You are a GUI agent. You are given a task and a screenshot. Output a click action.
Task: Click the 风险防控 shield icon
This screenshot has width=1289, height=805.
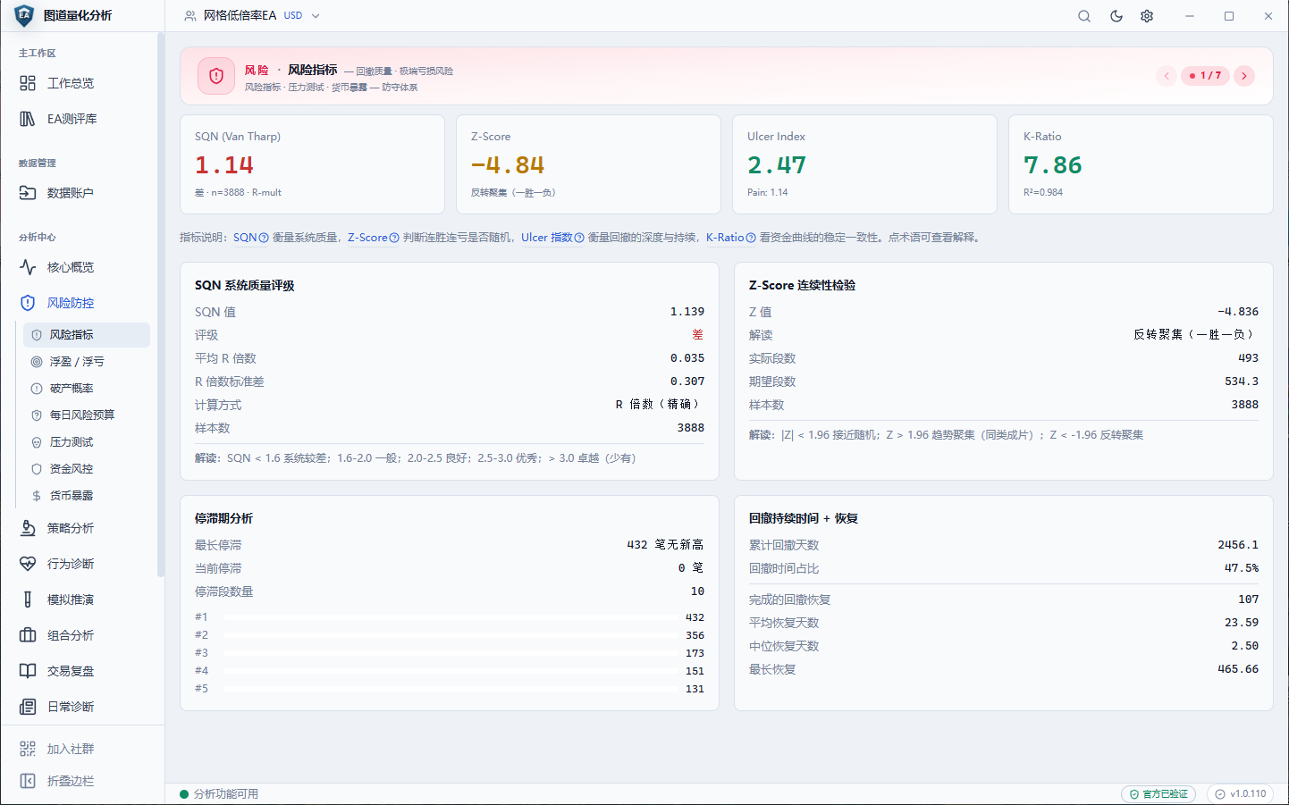28,303
